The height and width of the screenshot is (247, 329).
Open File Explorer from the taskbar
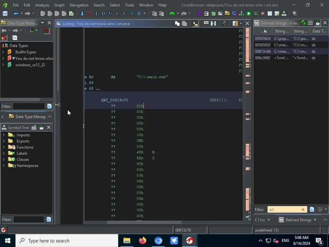127,241
